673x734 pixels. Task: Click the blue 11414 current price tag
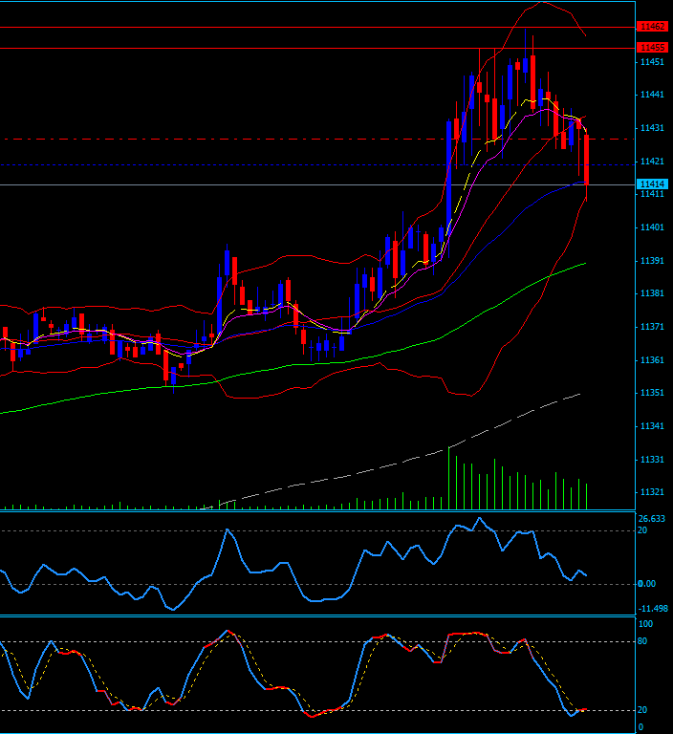653,183
